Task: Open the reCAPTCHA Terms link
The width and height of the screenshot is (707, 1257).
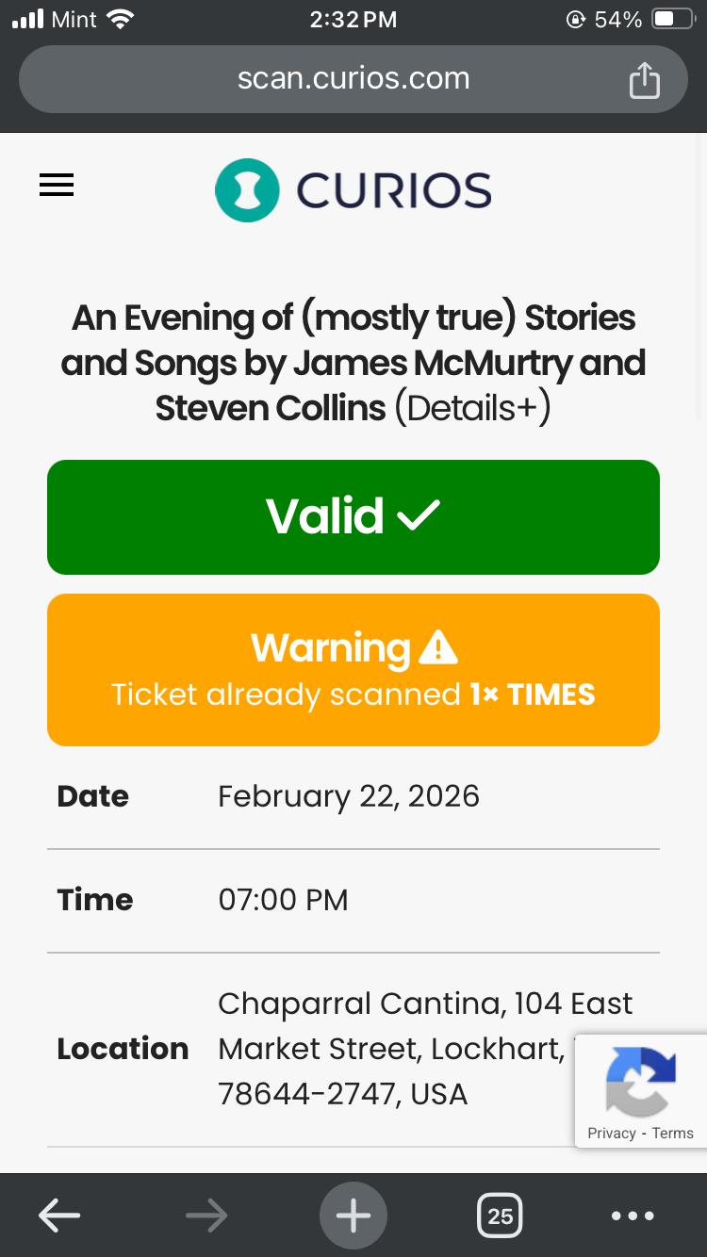Action: click(x=672, y=1134)
